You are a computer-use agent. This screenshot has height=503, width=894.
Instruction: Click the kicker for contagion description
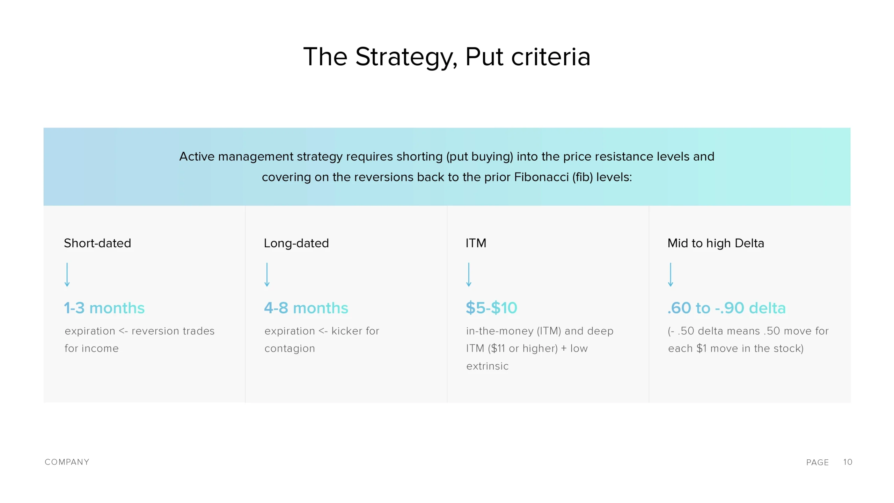click(322, 340)
